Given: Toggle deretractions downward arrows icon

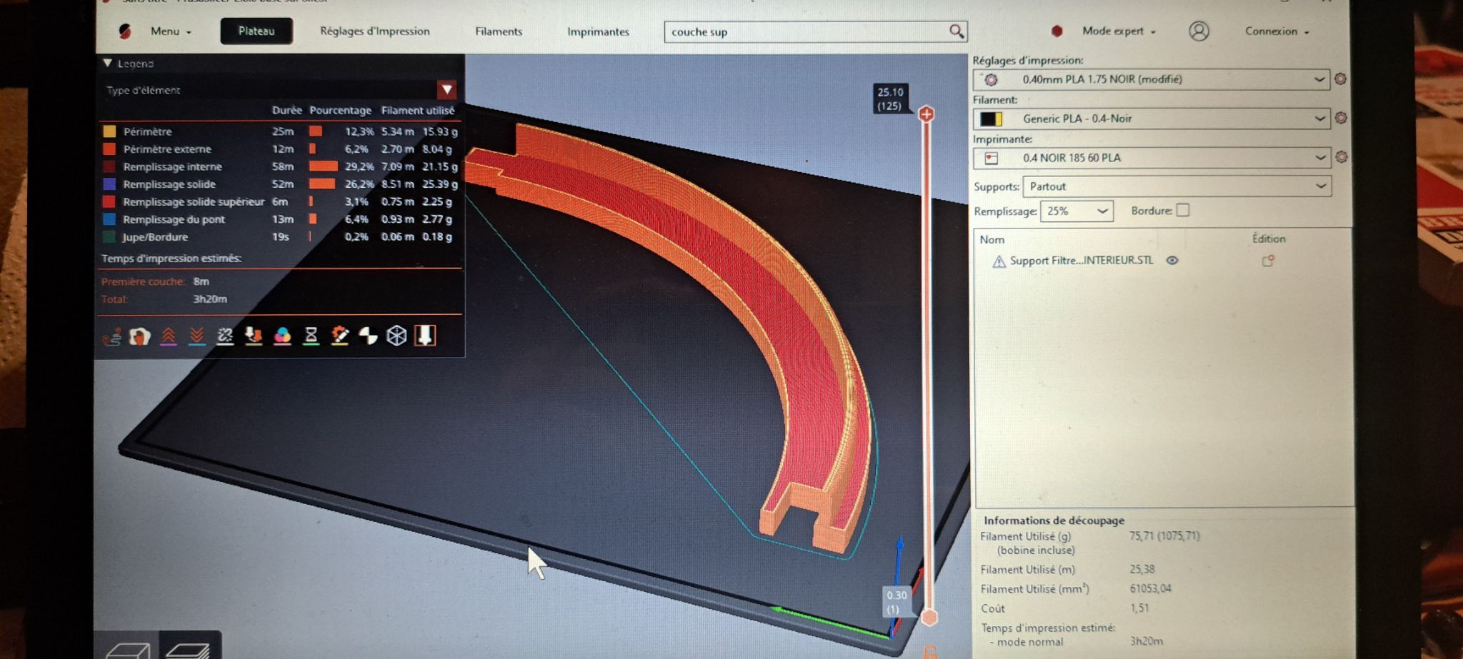Looking at the screenshot, I should [x=197, y=336].
